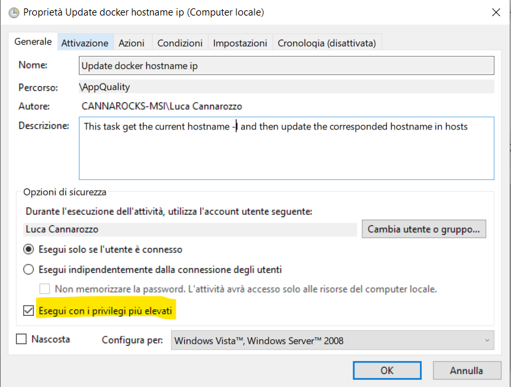Viewport: 511px width, 387px height.
Task: Switch to the Azioni tab
Action: point(131,43)
